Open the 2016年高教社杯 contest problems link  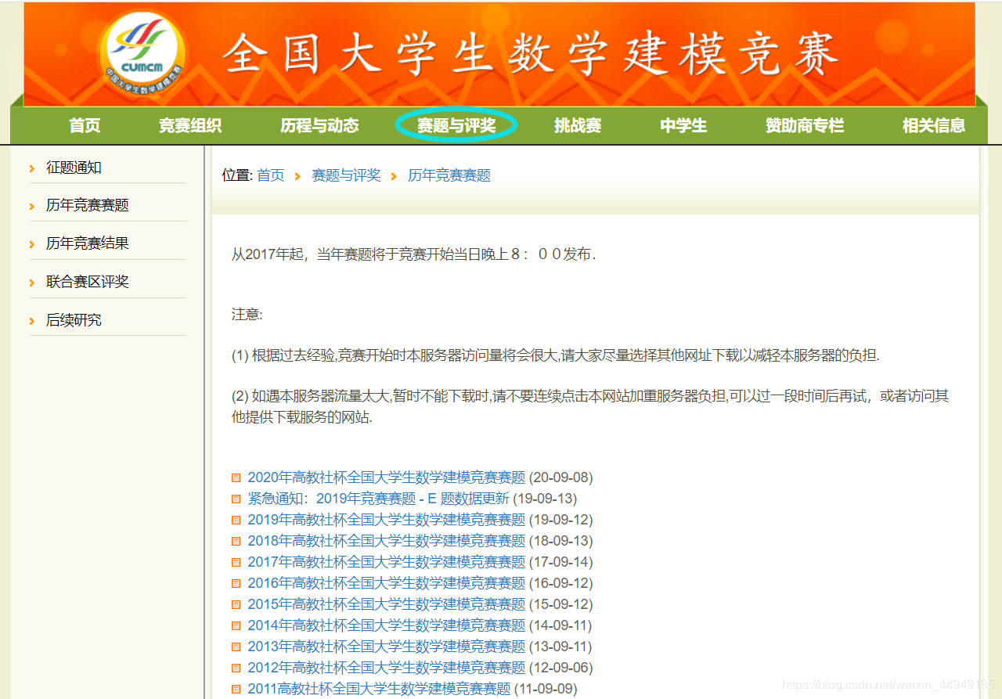point(387,583)
